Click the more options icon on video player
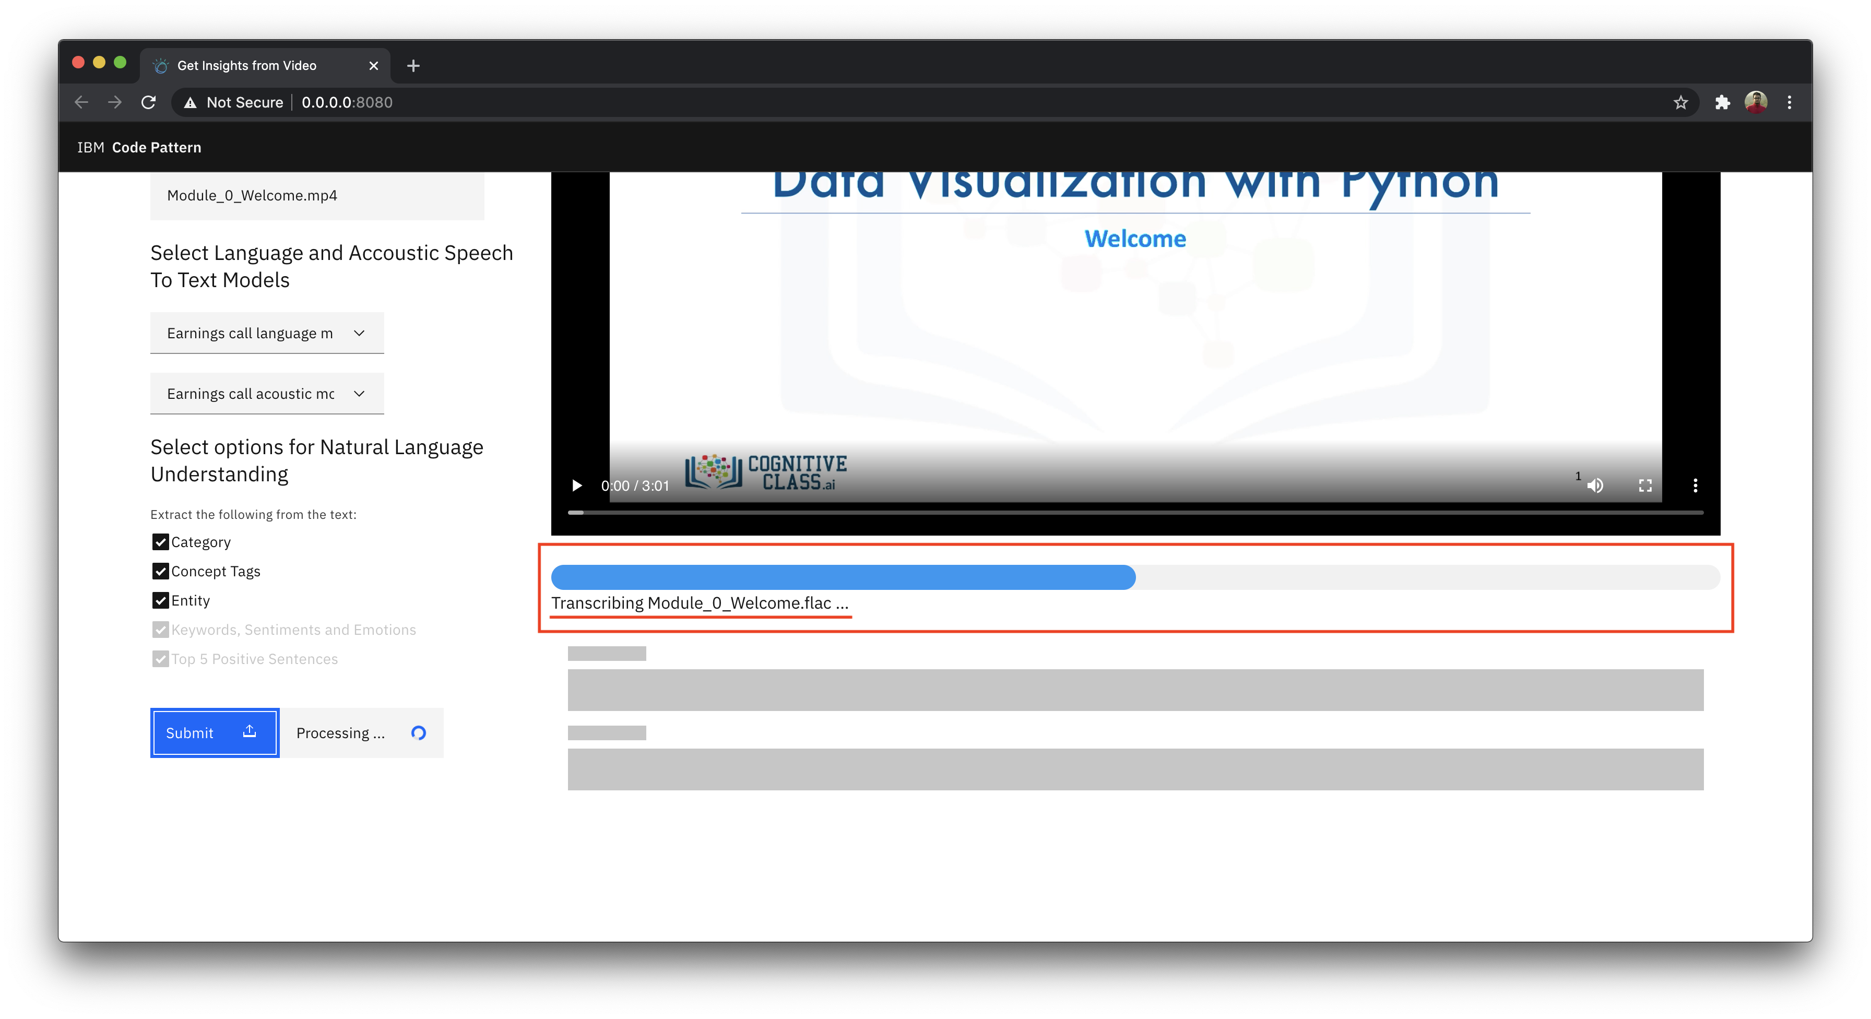Viewport: 1871px width, 1019px height. pos(1695,485)
